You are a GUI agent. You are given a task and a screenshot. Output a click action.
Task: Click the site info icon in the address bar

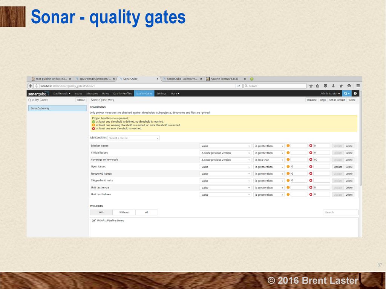(37, 86)
